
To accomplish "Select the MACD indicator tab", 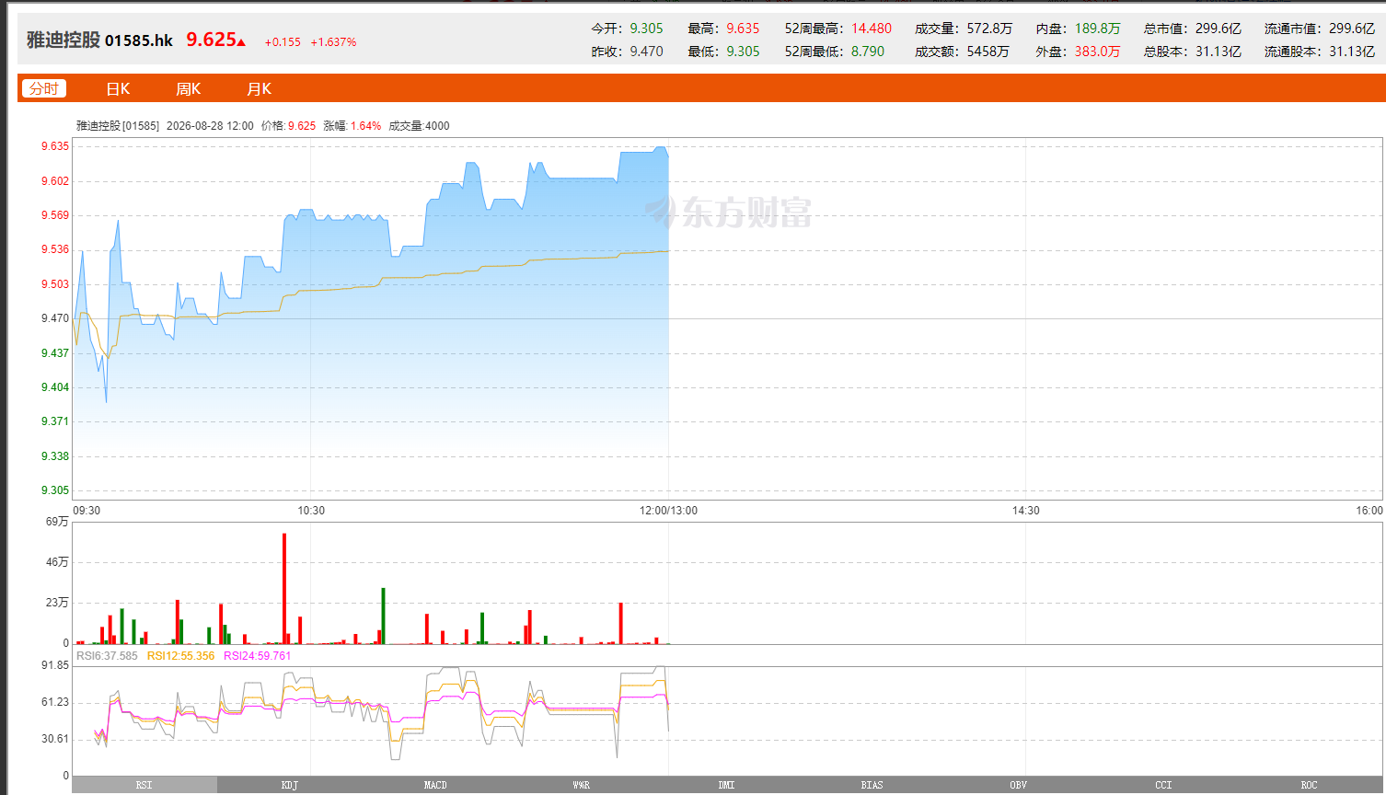I will pyautogui.click(x=435, y=785).
